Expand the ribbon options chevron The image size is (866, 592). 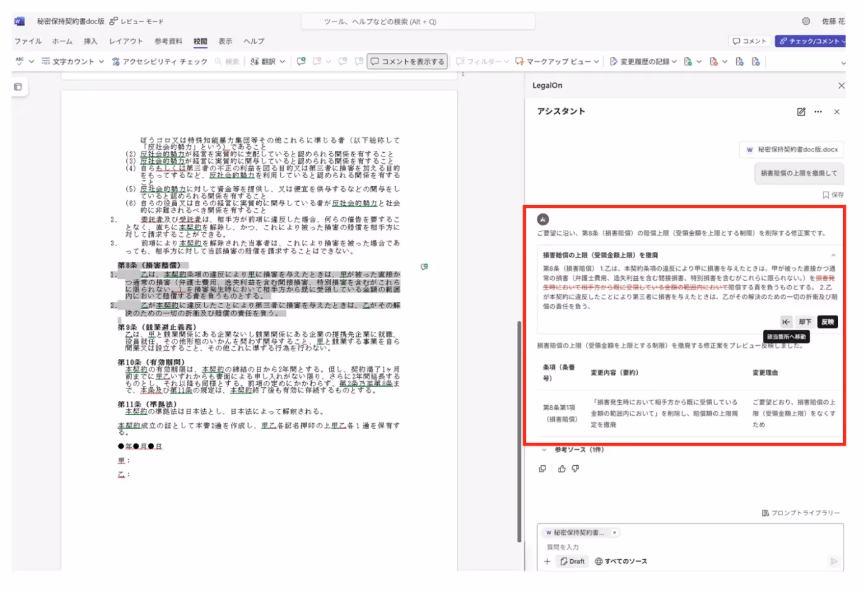click(842, 63)
